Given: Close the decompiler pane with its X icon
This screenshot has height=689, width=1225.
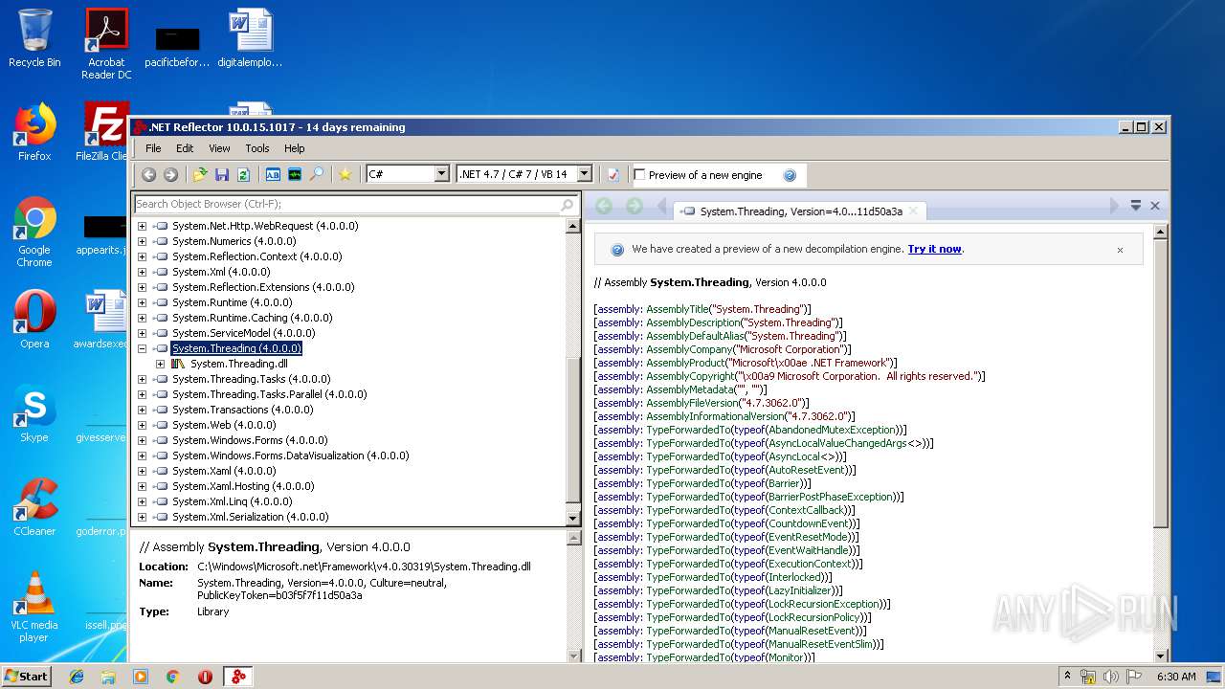Looking at the screenshot, I should 1155,206.
